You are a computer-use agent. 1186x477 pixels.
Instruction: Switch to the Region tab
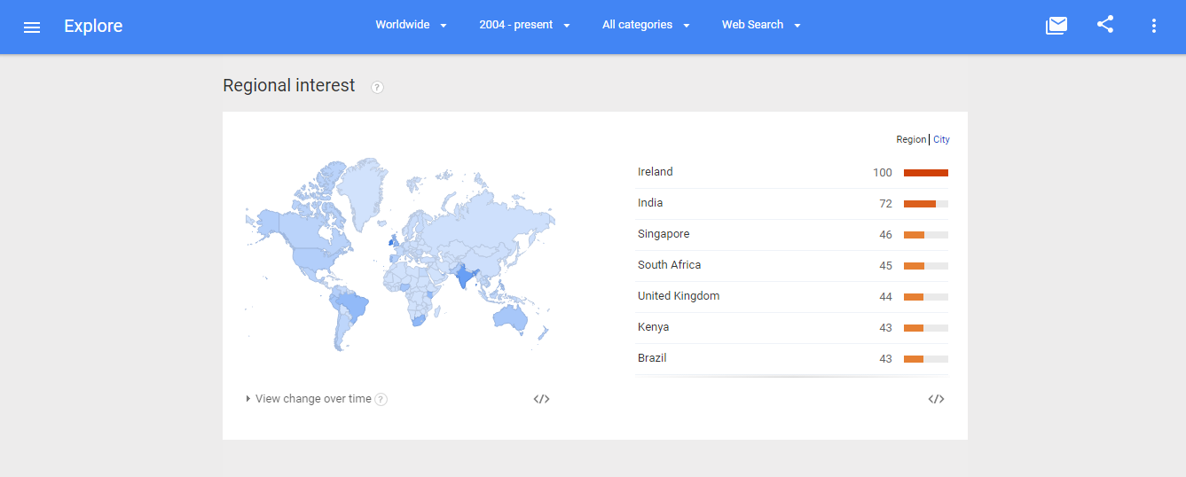click(911, 139)
